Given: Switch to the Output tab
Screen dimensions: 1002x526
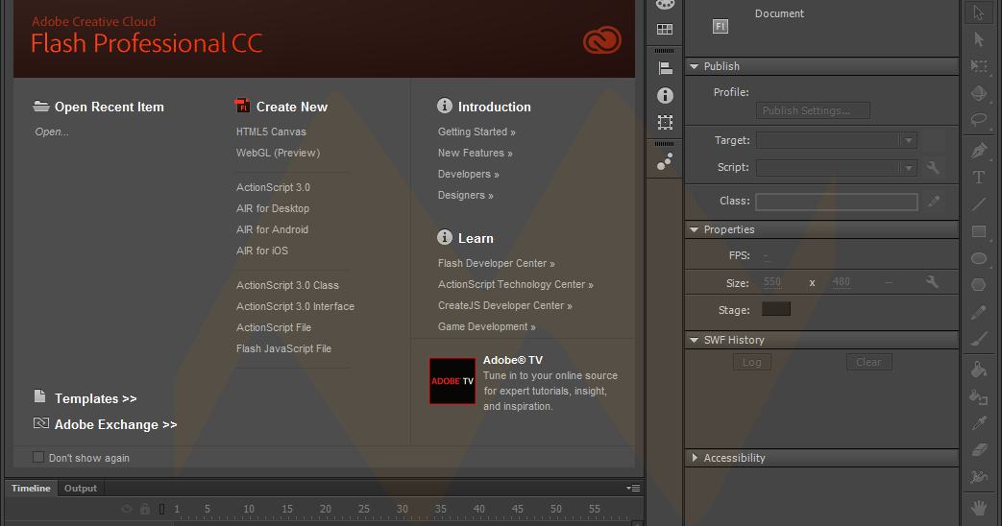Looking at the screenshot, I should click(81, 489).
